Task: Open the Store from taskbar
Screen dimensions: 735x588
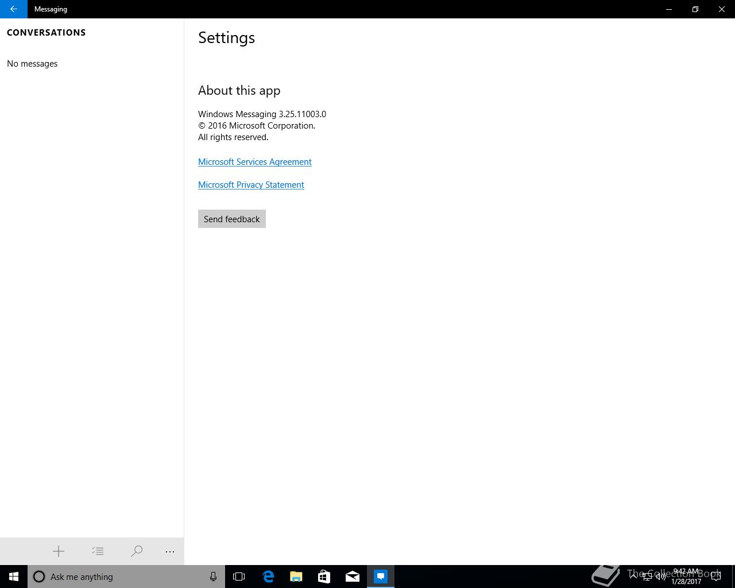Action: (x=324, y=577)
